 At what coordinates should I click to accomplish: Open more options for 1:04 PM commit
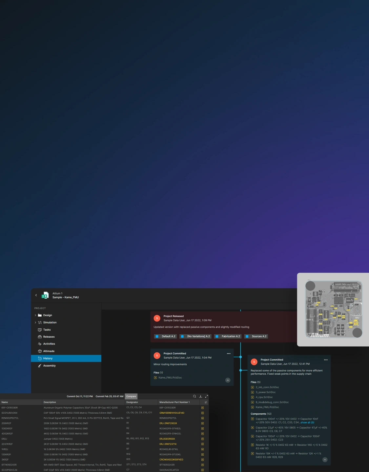229,354
